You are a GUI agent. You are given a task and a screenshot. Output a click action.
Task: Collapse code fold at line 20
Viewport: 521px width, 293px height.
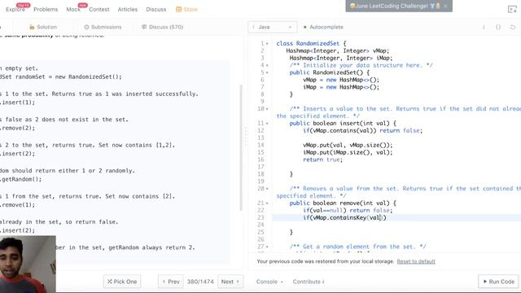267,189
